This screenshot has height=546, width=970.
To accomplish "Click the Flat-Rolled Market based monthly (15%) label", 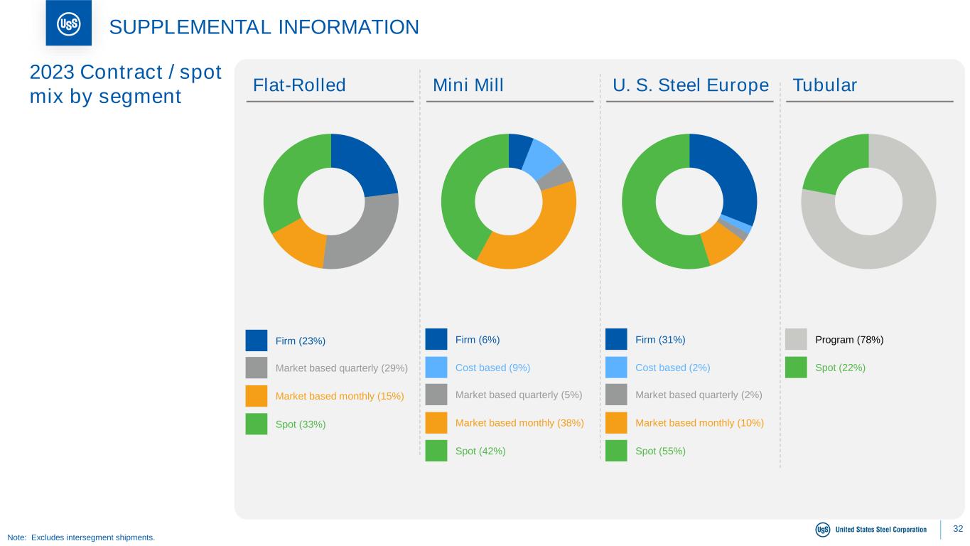I will point(340,396).
